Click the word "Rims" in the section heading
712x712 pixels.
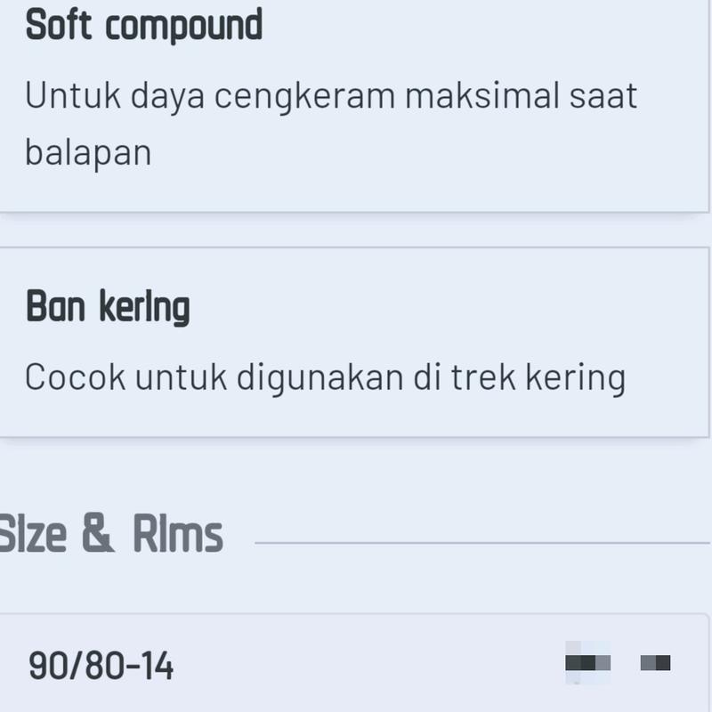[177, 536]
